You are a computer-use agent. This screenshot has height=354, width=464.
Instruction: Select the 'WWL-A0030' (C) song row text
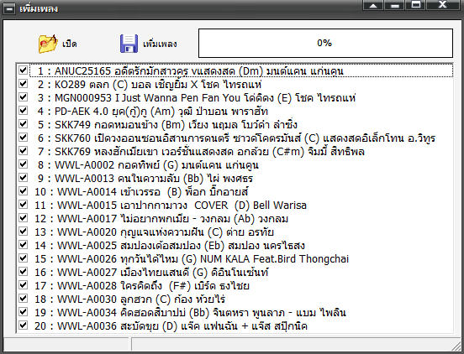pos(130,299)
